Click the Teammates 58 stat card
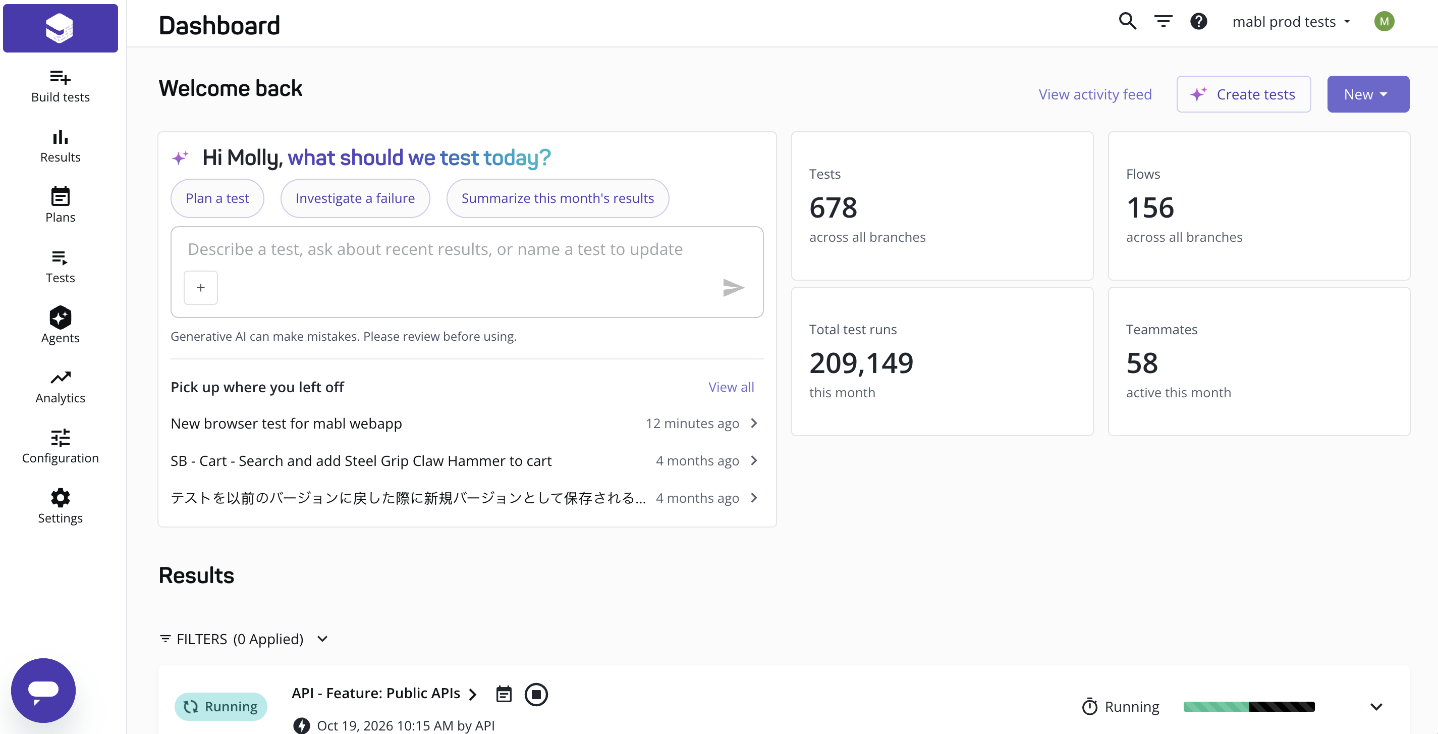The height and width of the screenshot is (734, 1438). 1259,361
